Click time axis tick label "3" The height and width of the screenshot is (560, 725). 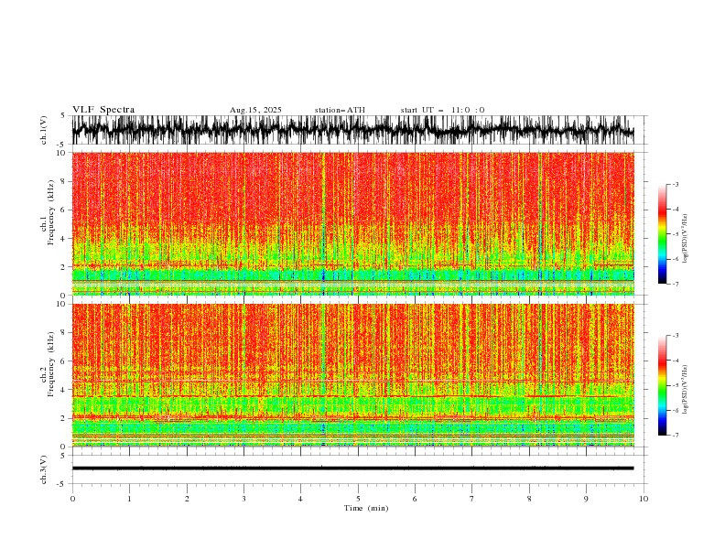tap(243, 499)
